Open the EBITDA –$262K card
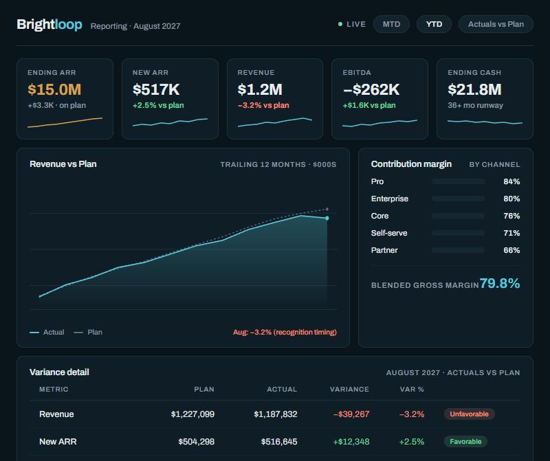Image resolution: width=550 pixels, height=461 pixels. (380, 99)
